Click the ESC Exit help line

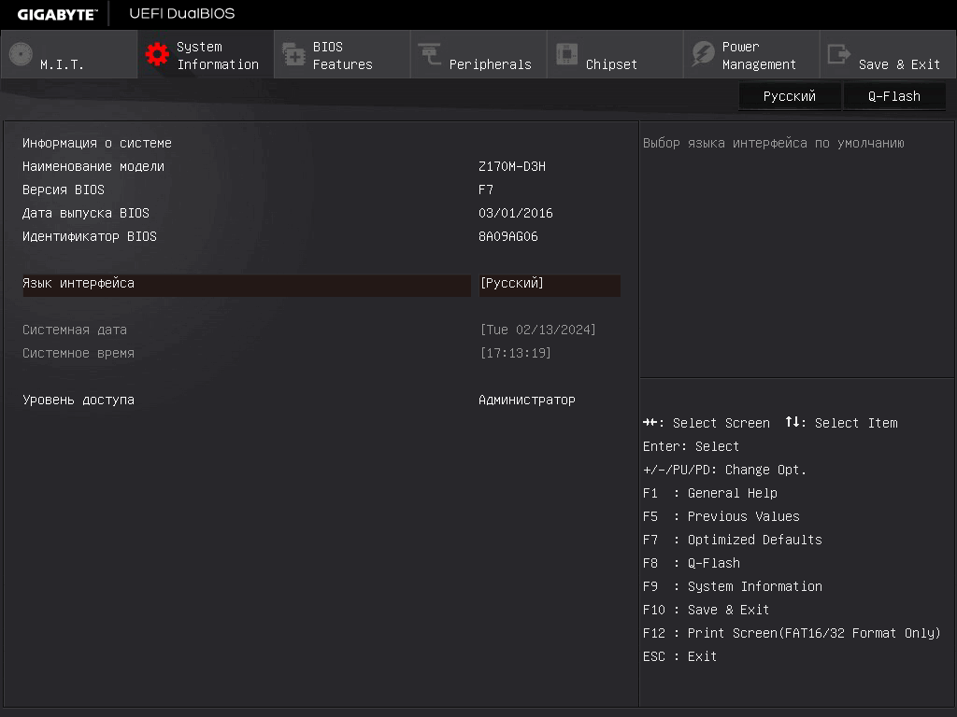coord(679,656)
